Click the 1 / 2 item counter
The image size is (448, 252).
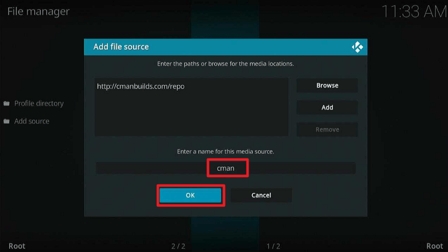point(273,246)
